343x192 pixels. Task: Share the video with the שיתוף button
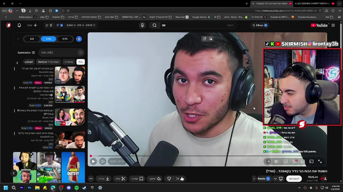155,179
